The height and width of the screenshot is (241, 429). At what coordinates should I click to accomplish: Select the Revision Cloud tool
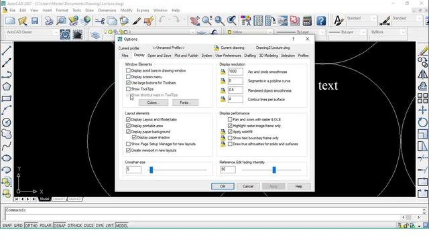pyautogui.click(x=6, y=134)
